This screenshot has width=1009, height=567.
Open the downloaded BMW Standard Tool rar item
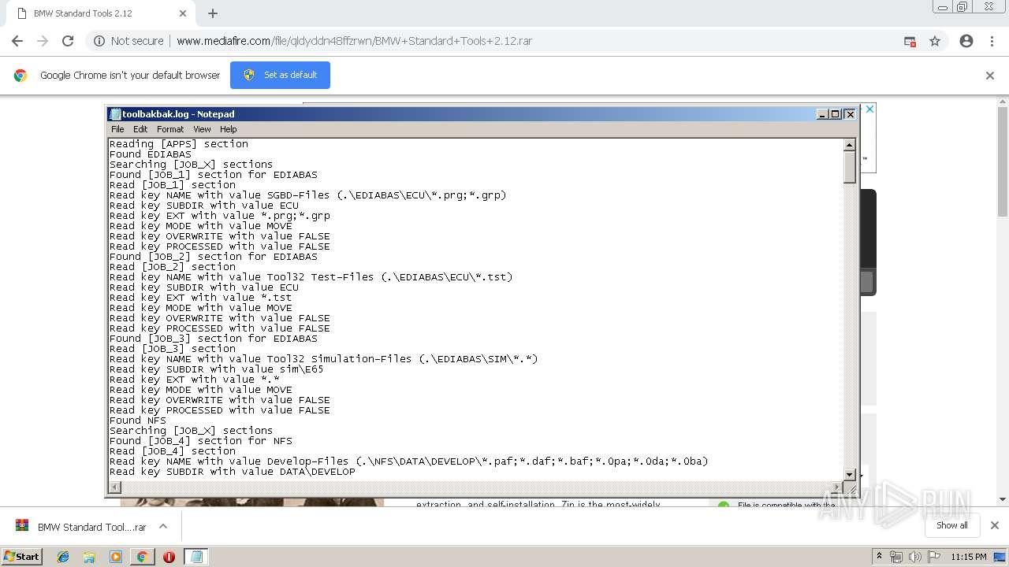(81, 527)
